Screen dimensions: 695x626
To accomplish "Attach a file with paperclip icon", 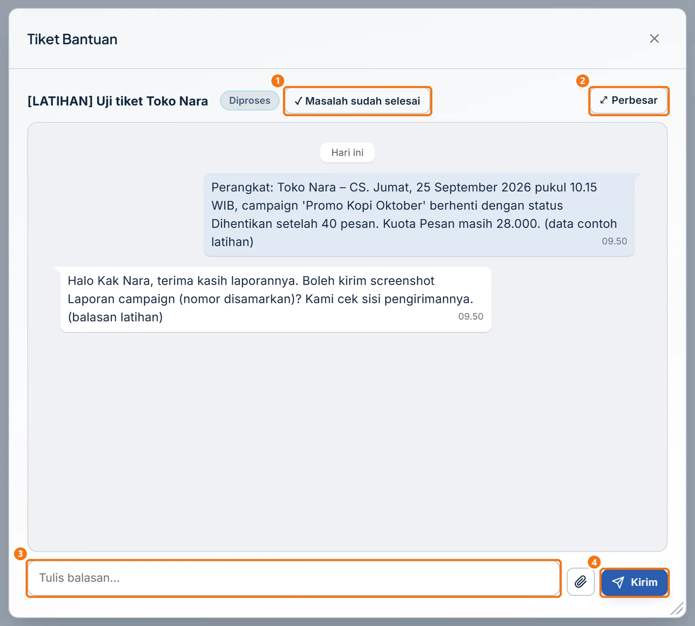I will click(581, 582).
